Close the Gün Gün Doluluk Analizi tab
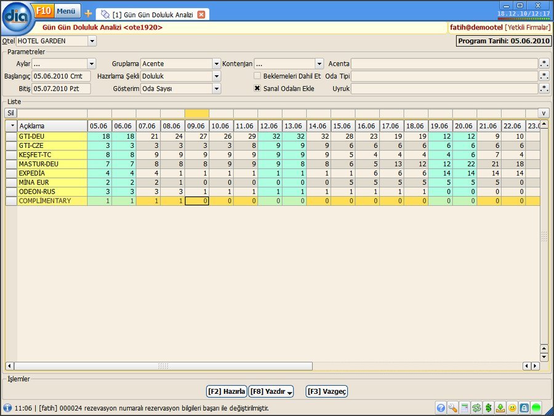Viewport: 554px width, 416px height. (x=201, y=15)
